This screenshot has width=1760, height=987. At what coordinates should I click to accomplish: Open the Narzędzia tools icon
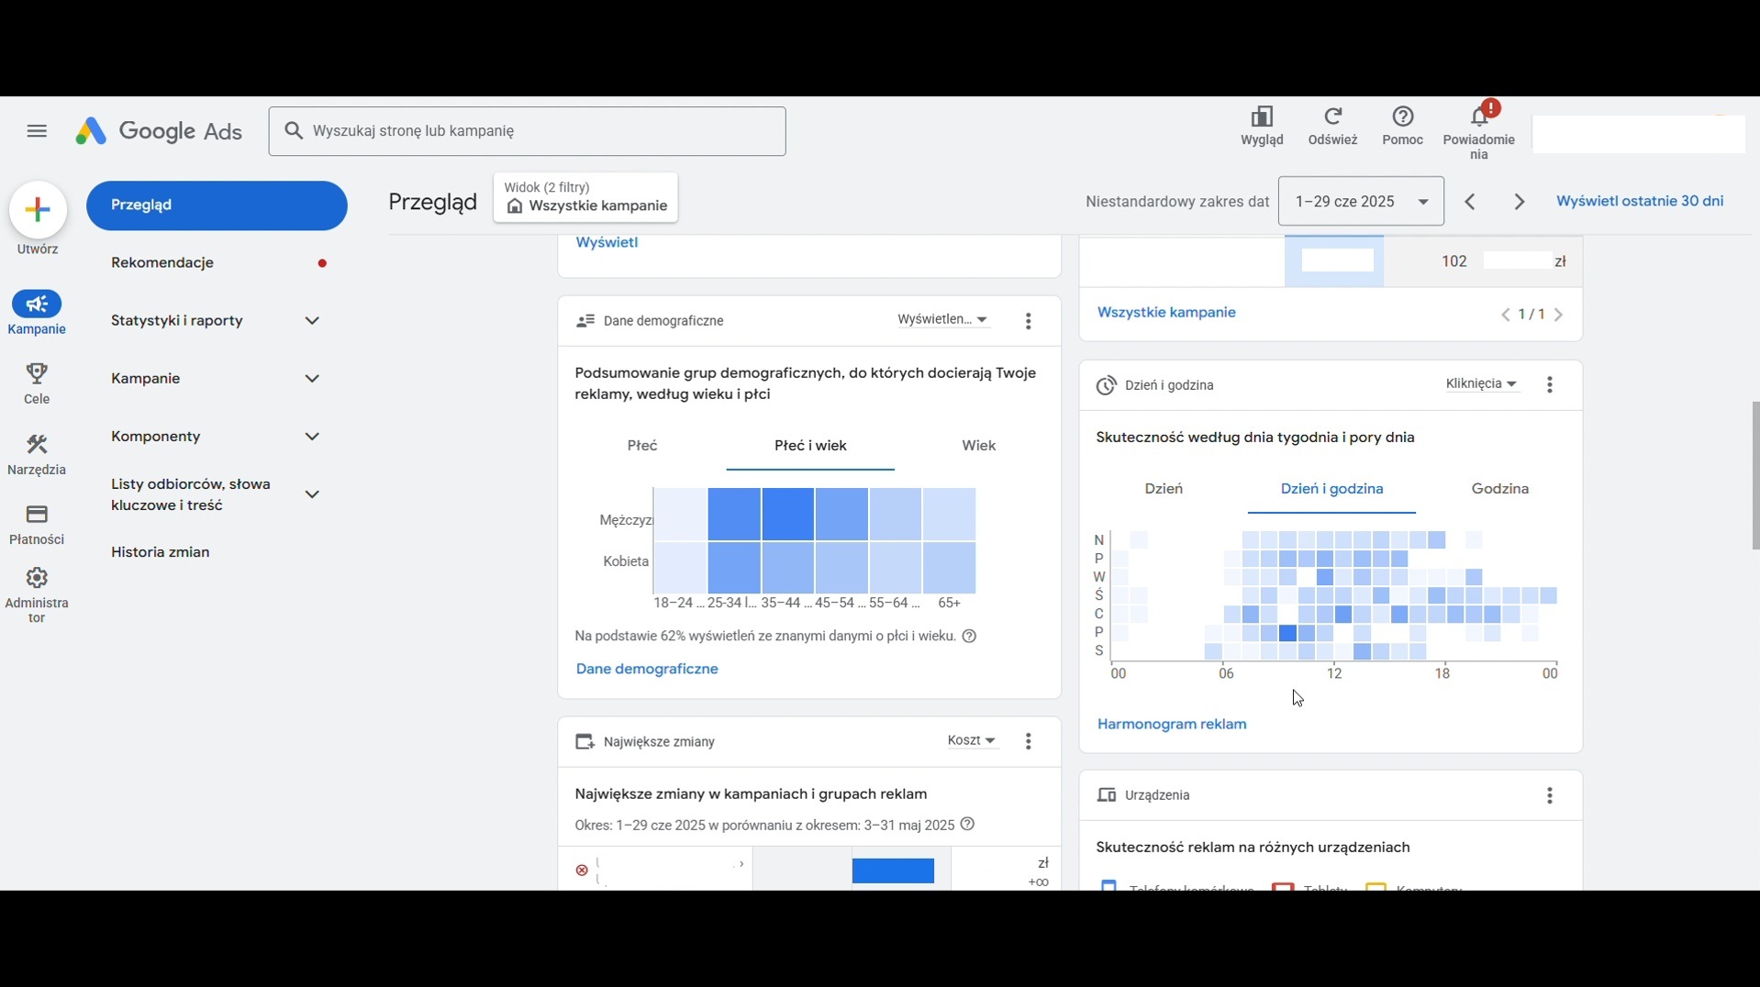tap(37, 445)
